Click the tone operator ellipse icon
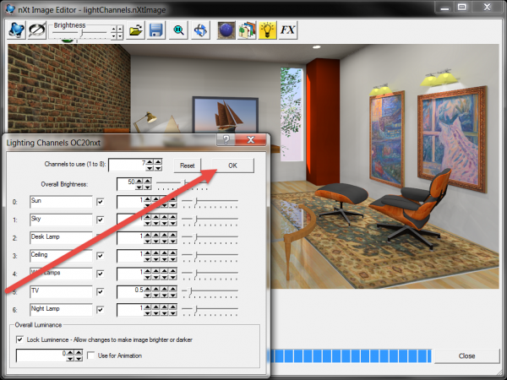The height and width of the screenshot is (380, 507). tap(36, 30)
